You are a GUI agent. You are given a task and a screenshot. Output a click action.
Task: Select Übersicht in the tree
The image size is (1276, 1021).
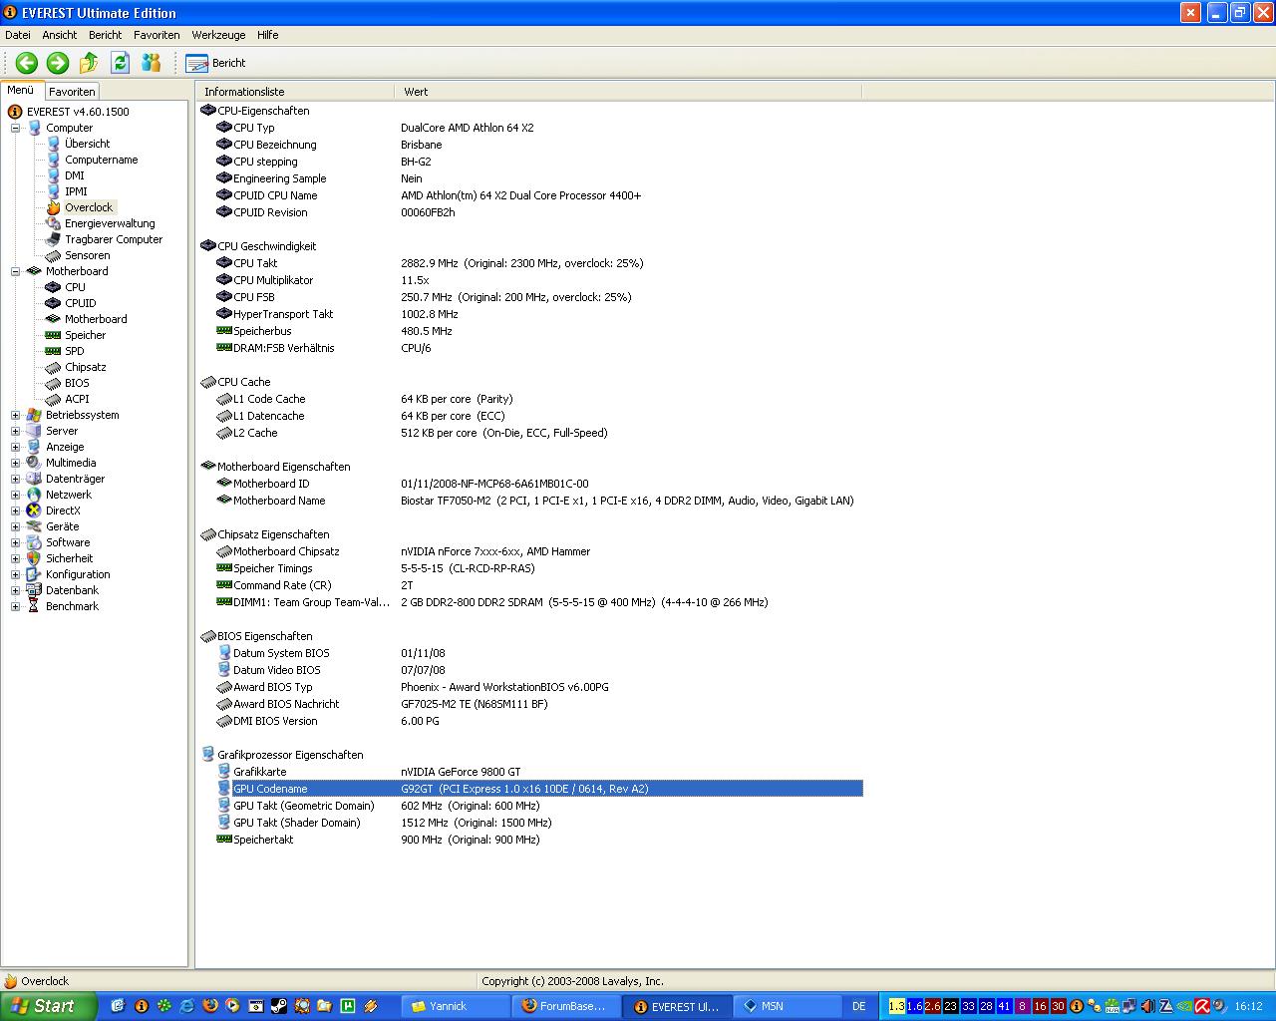pos(87,144)
